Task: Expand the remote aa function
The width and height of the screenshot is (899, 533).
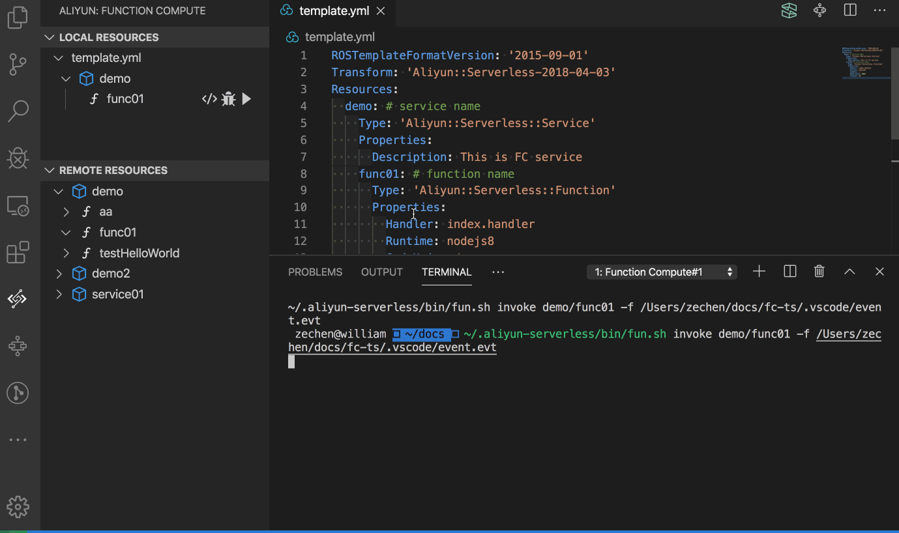Action: pyautogui.click(x=66, y=212)
